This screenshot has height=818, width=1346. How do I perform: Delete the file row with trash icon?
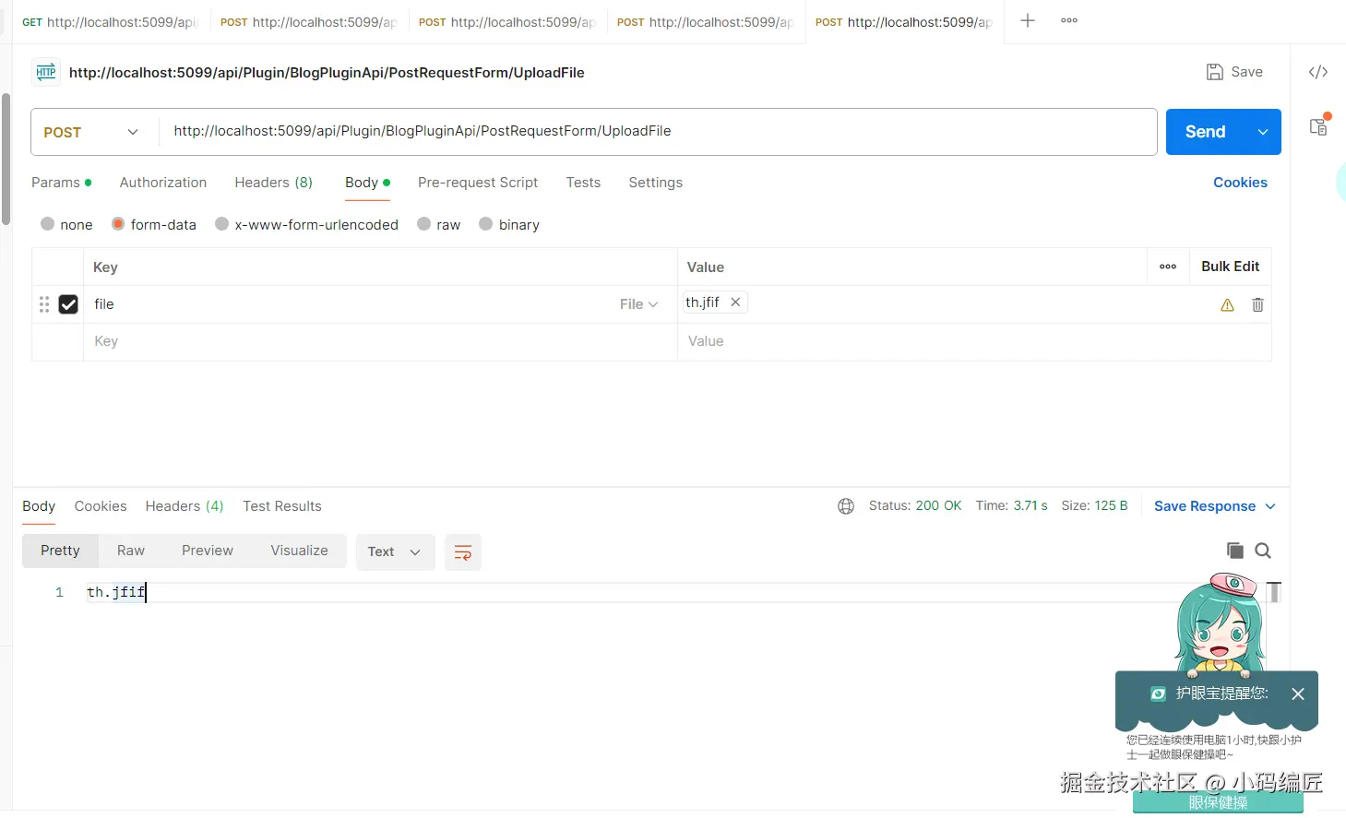pyautogui.click(x=1257, y=304)
